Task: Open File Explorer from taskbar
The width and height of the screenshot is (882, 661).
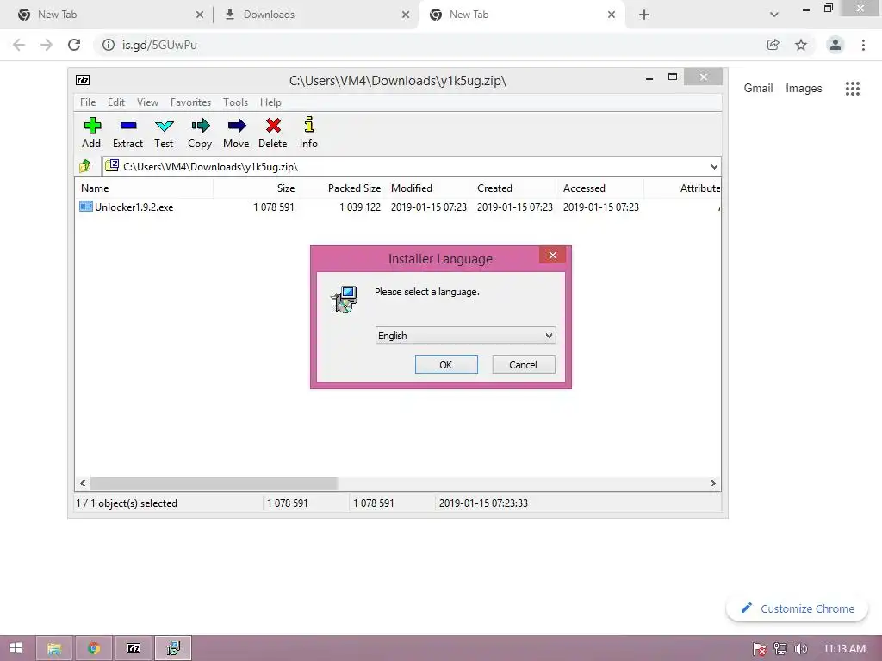Action: pyautogui.click(x=54, y=648)
